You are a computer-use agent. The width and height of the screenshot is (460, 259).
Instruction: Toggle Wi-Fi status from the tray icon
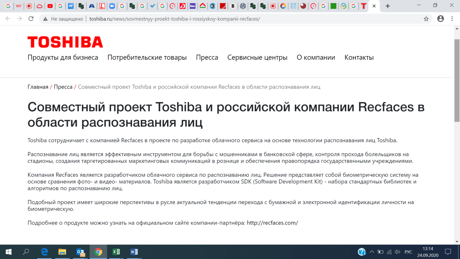(x=390, y=252)
